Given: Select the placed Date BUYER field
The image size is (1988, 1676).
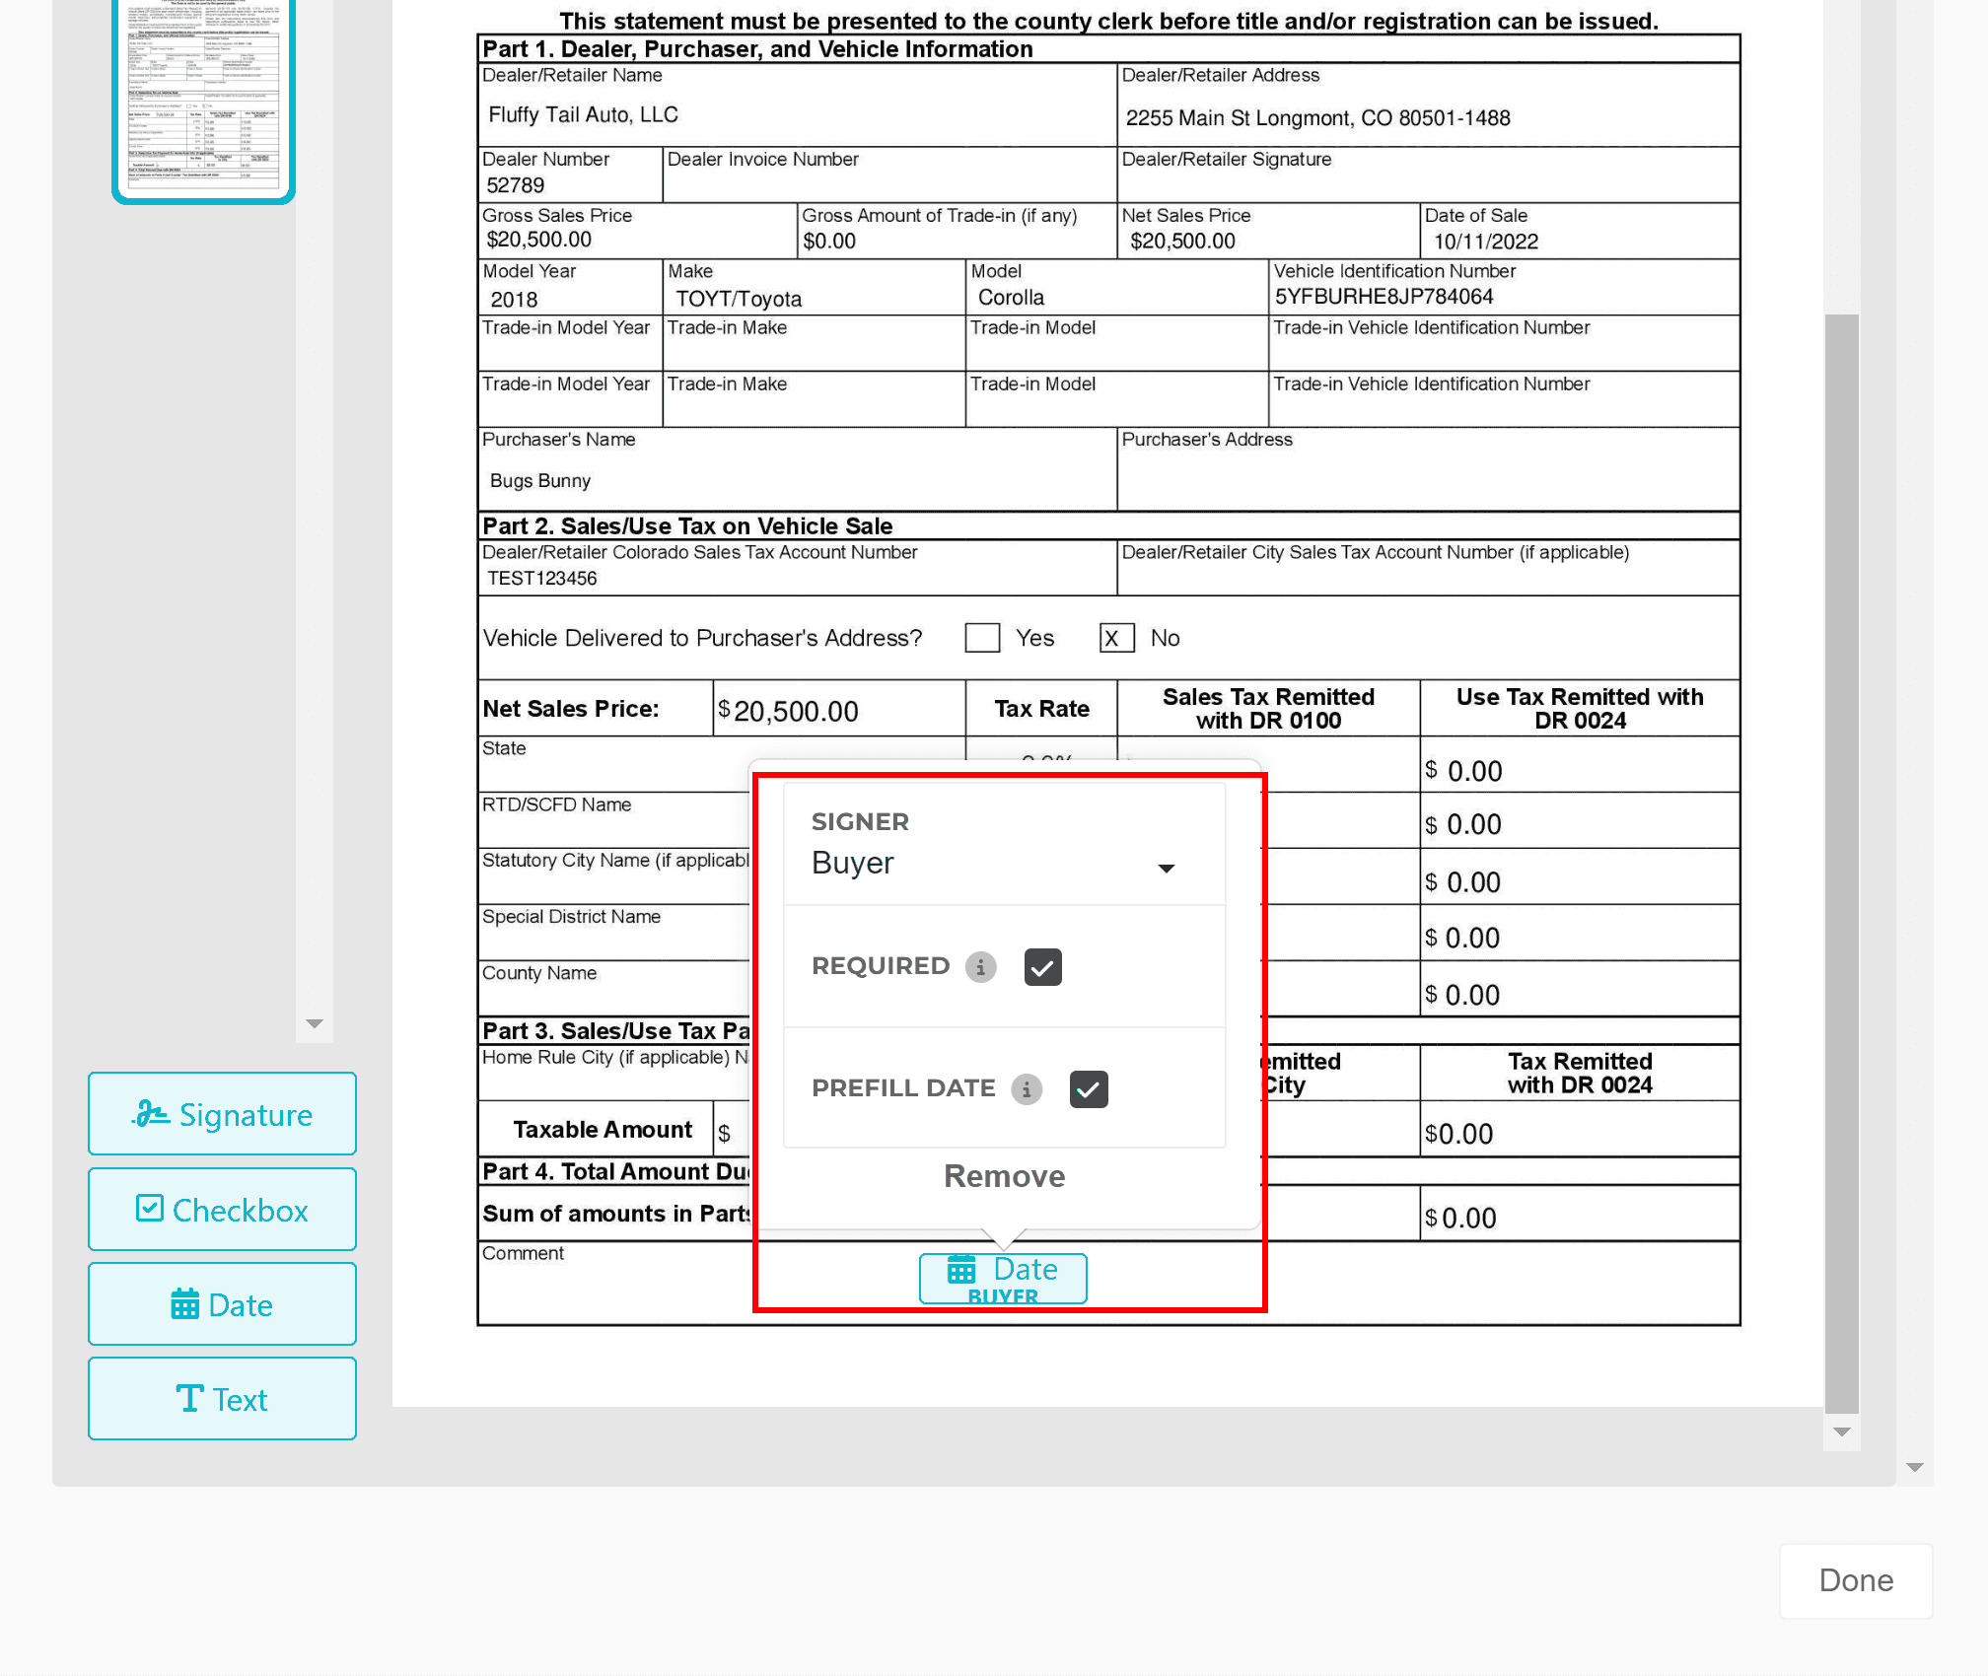Looking at the screenshot, I should click(x=1003, y=1279).
